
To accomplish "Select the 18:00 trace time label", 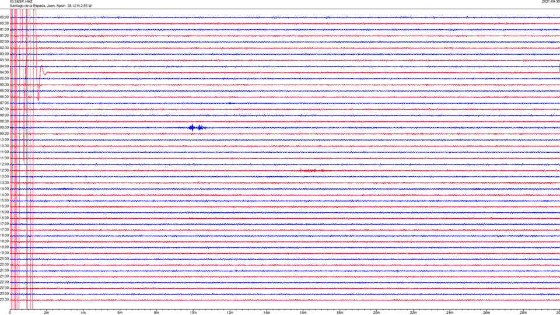I will pyautogui.click(x=4, y=235).
